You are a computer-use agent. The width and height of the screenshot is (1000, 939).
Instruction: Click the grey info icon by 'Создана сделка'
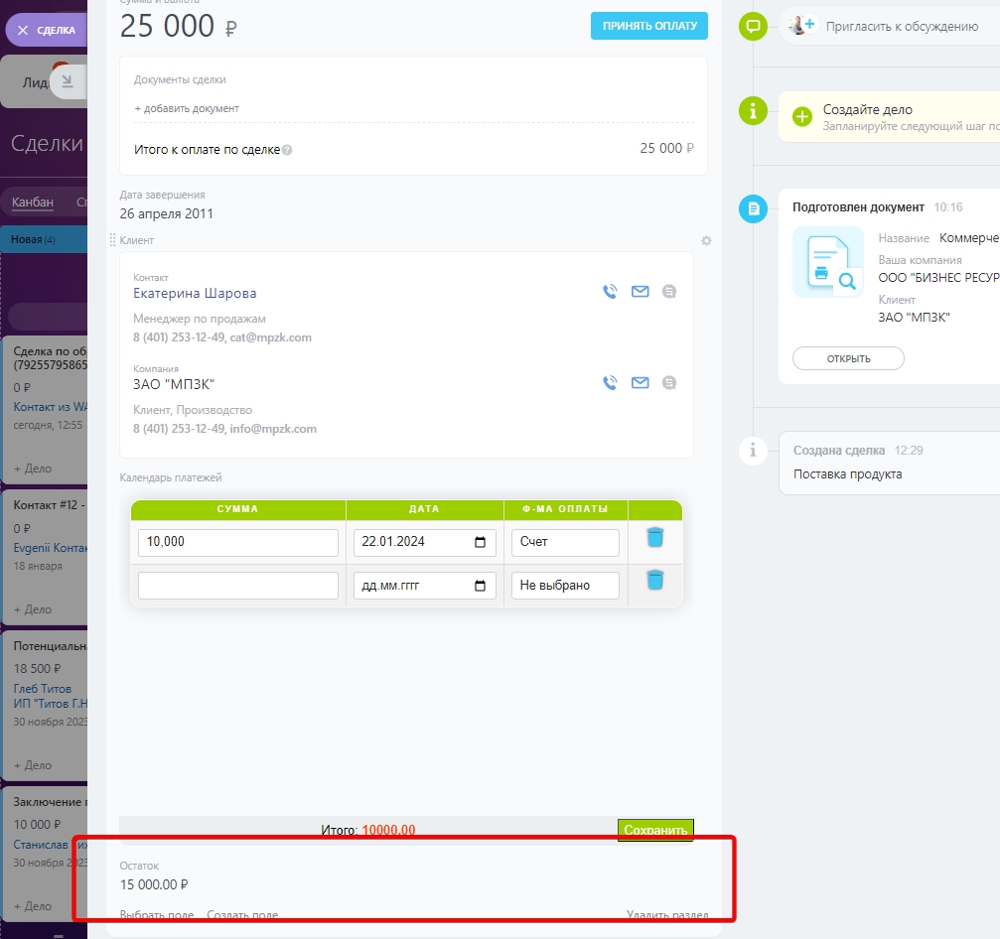(x=753, y=450)
